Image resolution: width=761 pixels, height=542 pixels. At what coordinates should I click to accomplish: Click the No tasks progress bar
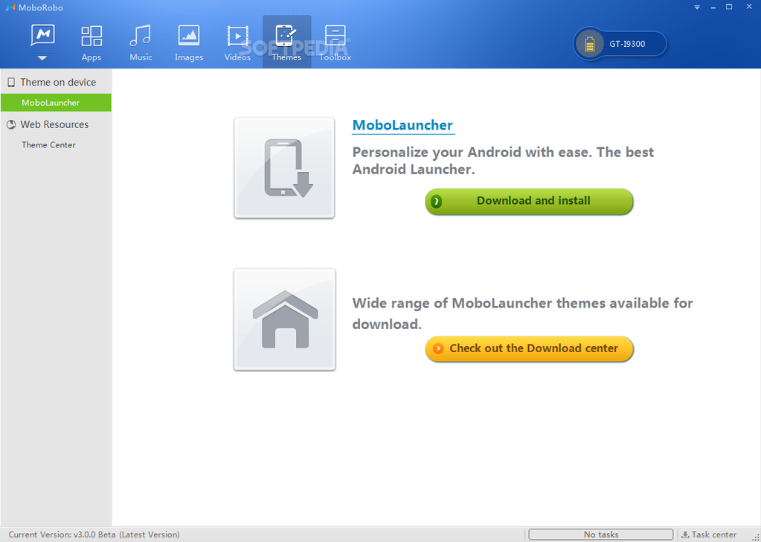coord(601,535)
